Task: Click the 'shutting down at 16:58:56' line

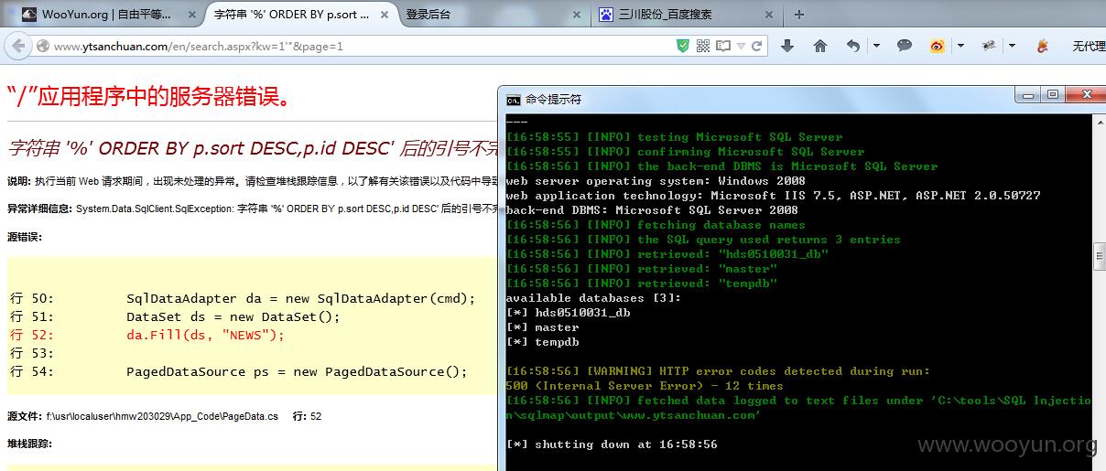Action: point(612,444)
